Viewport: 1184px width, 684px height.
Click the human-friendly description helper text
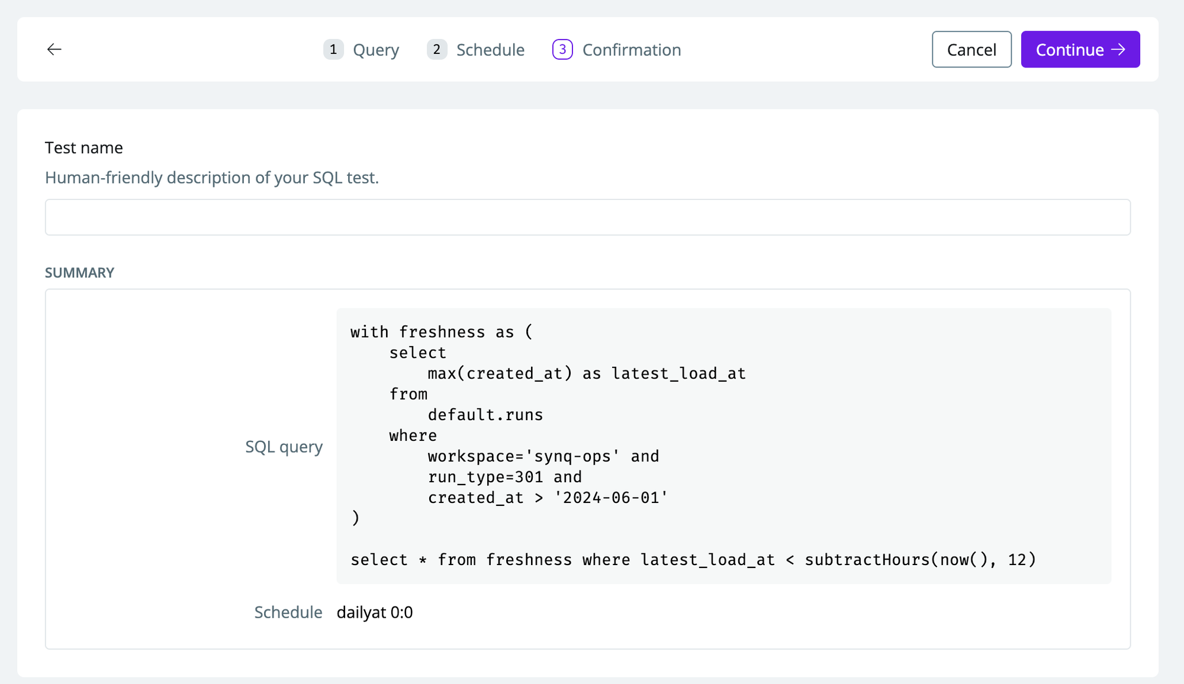pos(211,178)
